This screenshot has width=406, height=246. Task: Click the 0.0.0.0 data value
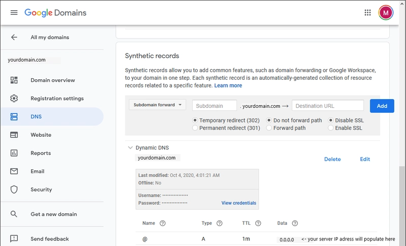point(287,239)
